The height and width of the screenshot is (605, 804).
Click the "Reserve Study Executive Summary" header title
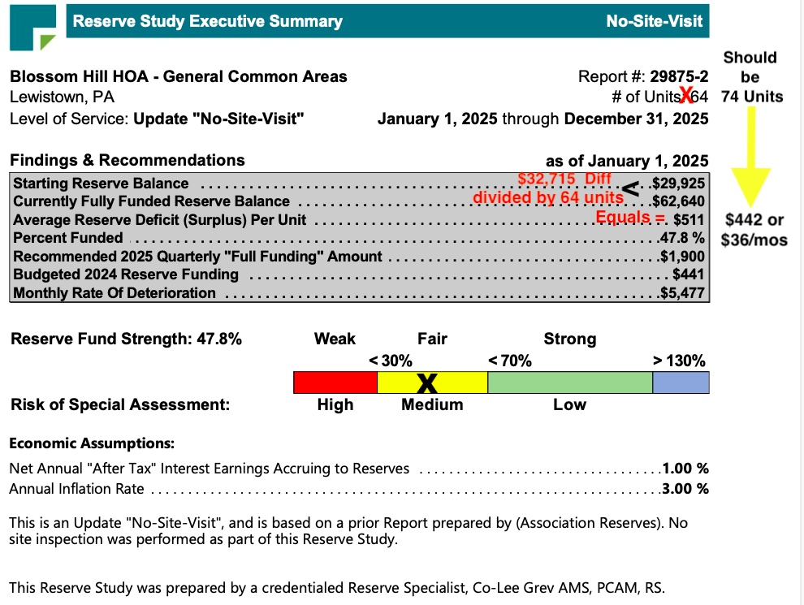[208, 21]
